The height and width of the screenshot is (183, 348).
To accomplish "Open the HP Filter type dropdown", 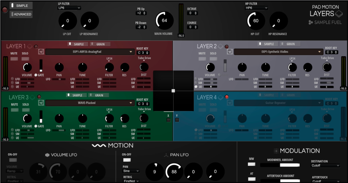I will (x=256, y=8).
